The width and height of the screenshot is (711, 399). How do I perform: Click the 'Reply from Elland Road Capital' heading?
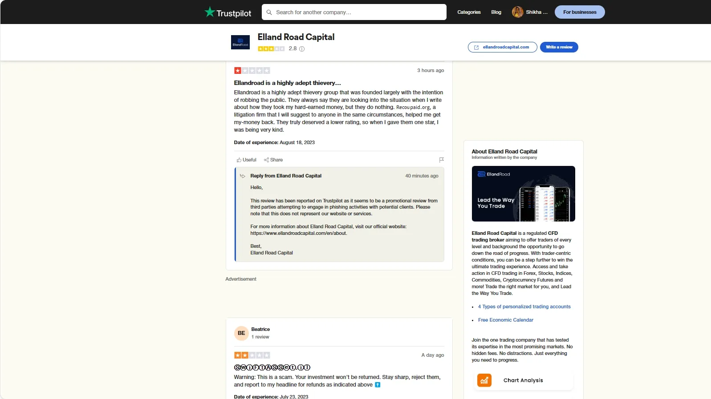click(x=286, y=176)
